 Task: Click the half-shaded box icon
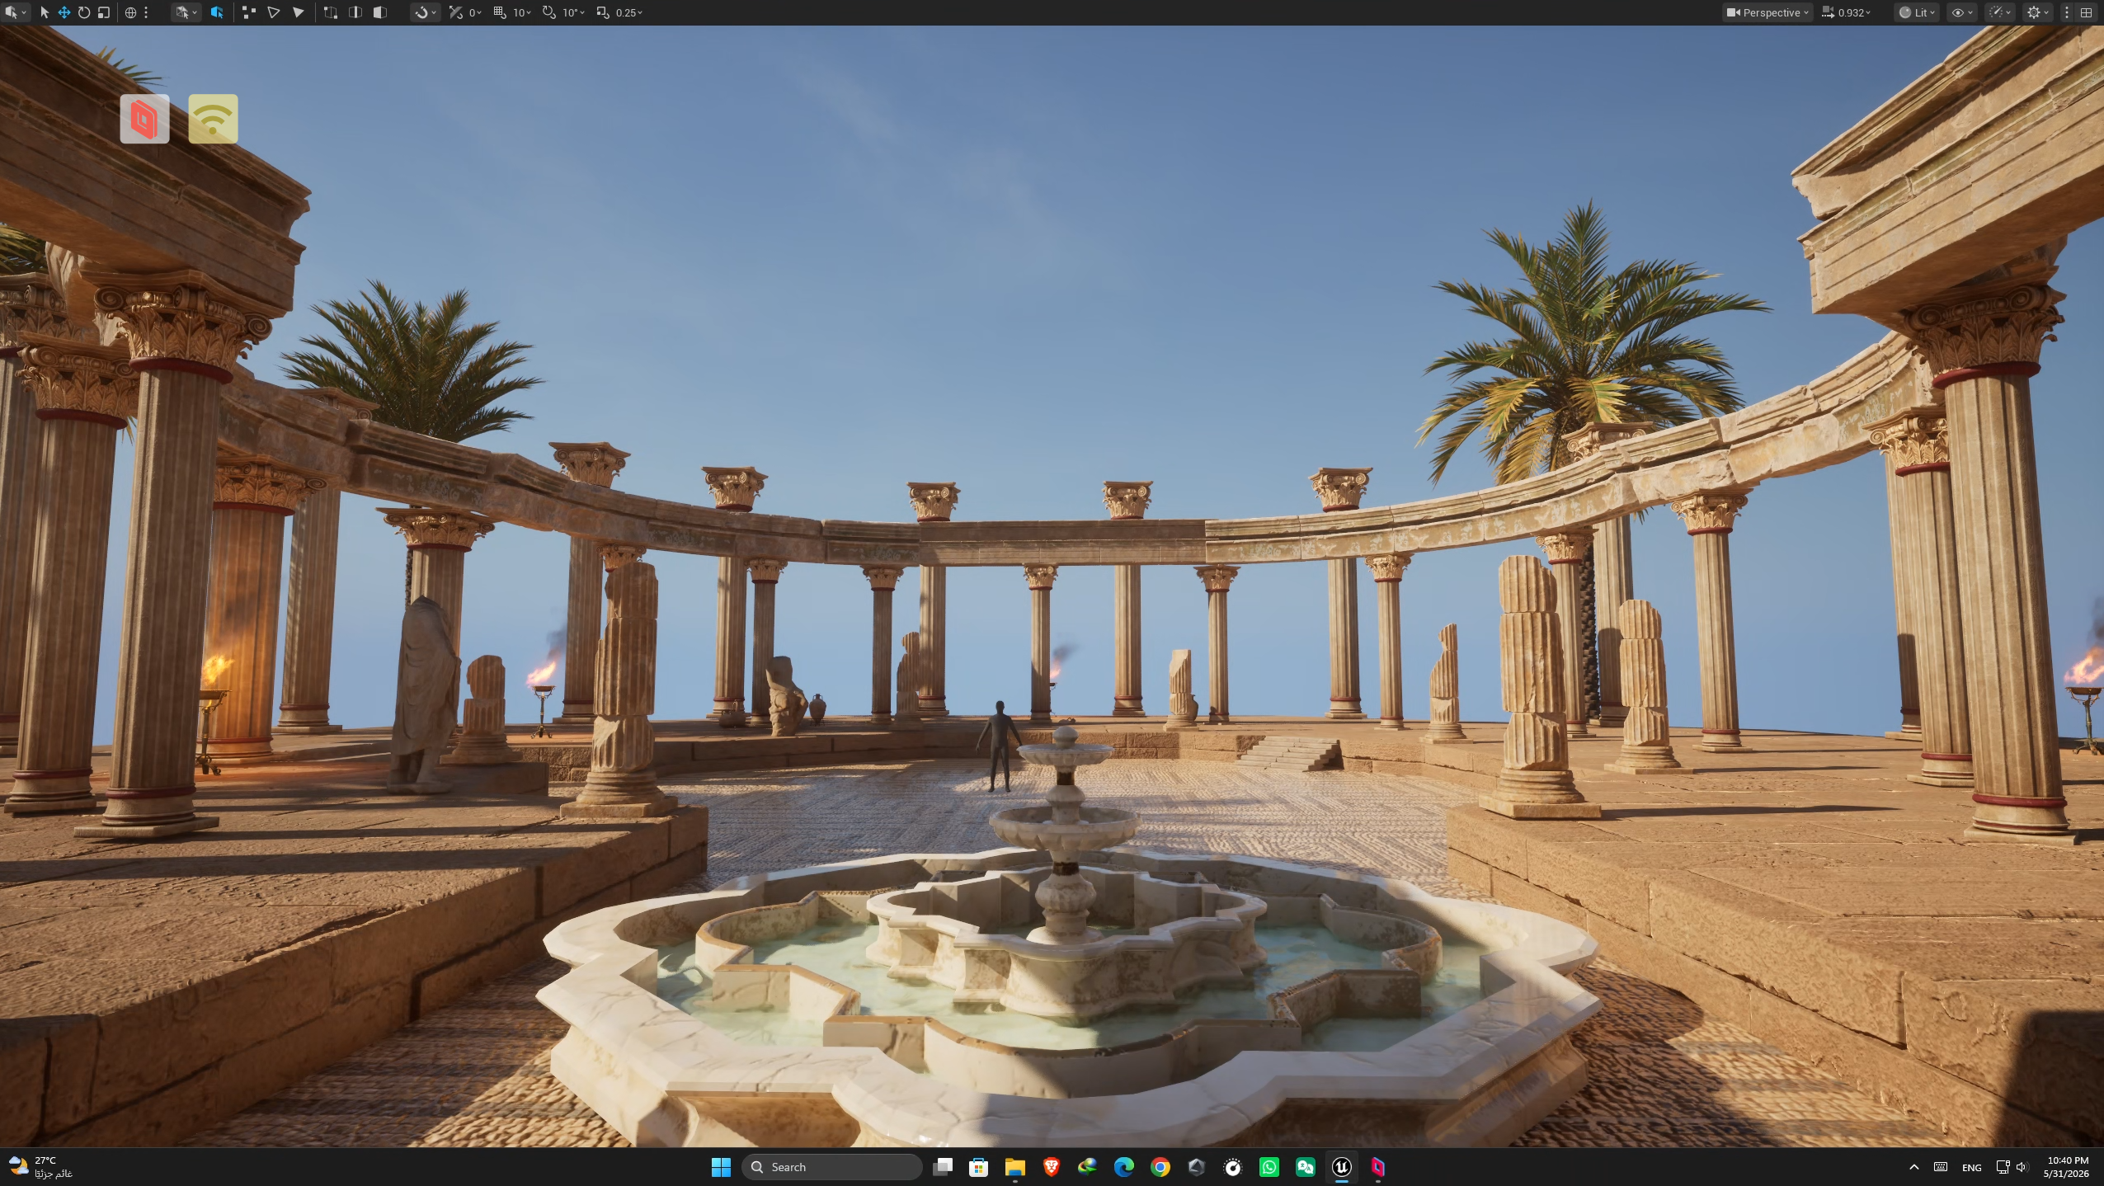(380, 12)
